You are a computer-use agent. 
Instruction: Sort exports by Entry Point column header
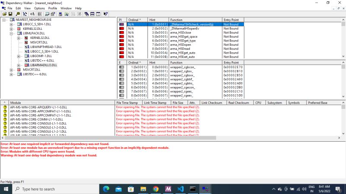click(x=233, y=63)
